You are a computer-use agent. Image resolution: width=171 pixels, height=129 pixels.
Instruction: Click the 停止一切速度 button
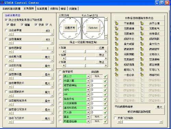(83, 42)
